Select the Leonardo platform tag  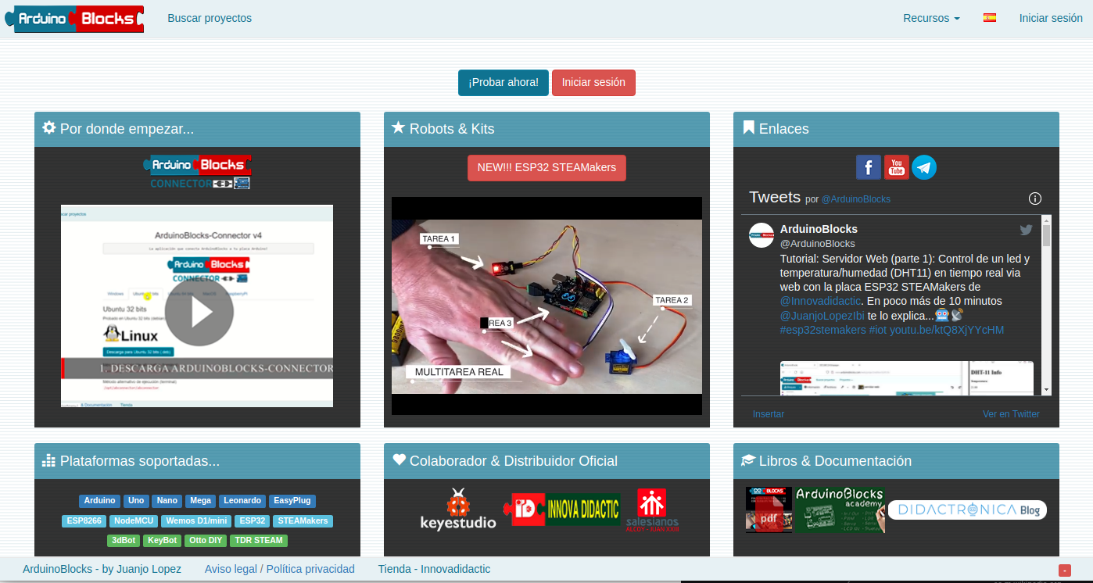click(x=242, y=501)
